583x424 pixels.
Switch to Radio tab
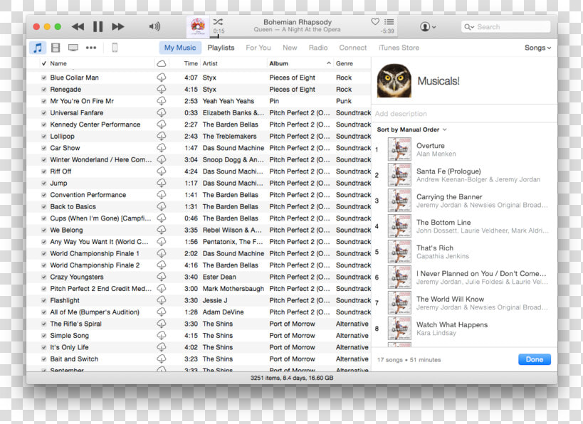[318, 48]
